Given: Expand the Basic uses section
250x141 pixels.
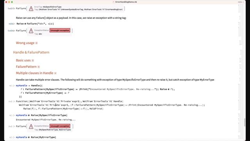Looking at the screenshot, I should (x=33, y=60).
